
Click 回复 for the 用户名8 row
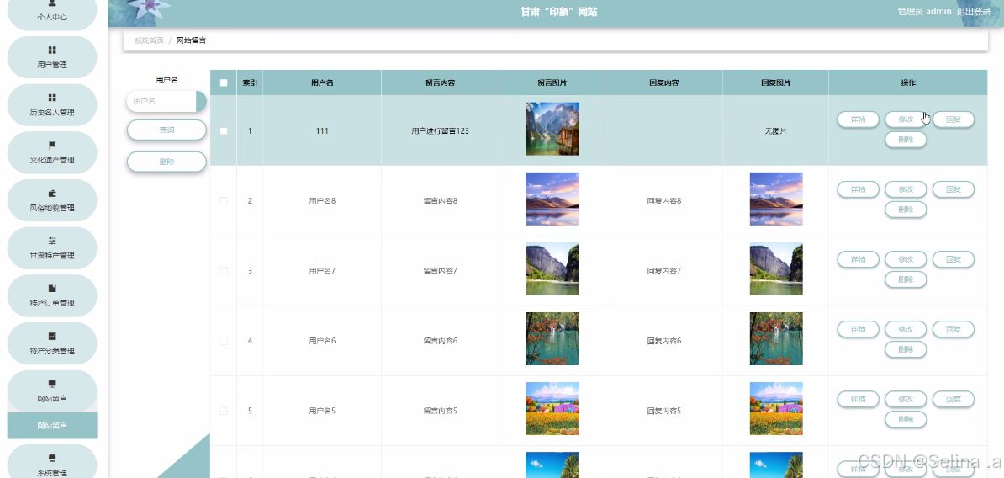(x=954, y=189)
